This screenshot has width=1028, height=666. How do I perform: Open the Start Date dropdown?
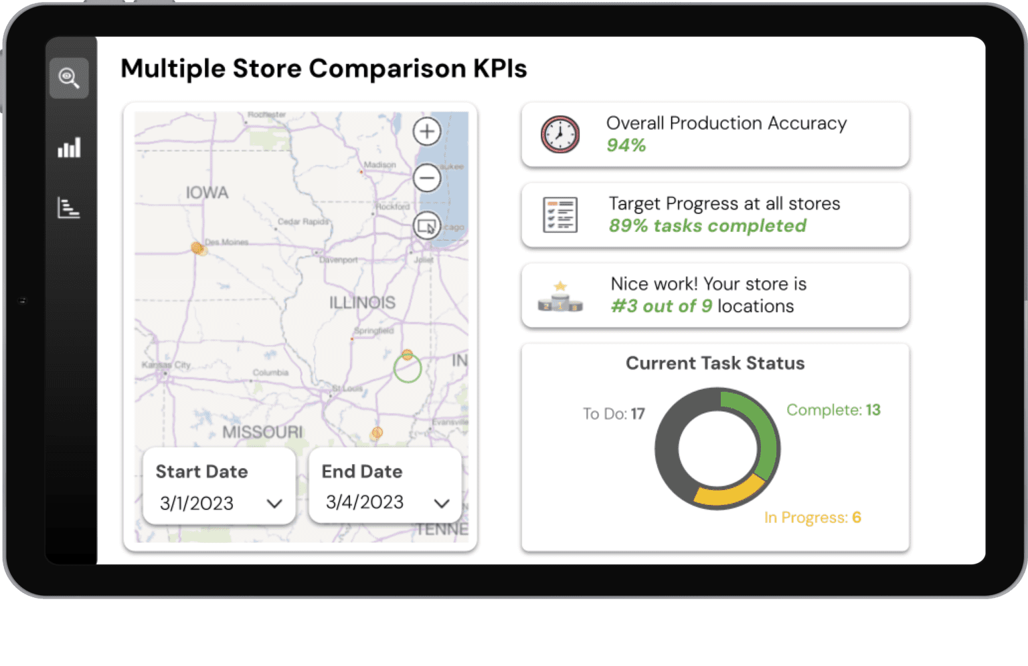[x=219, y=486]
